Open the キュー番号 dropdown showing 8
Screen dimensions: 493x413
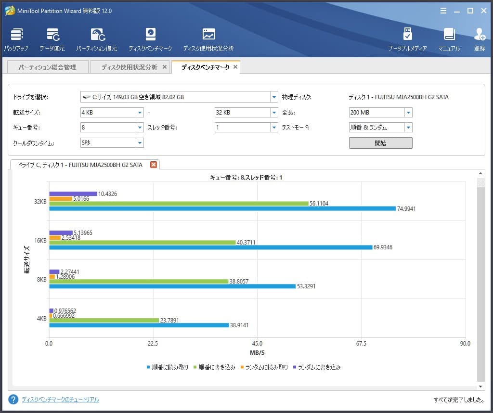pos(140,127)
